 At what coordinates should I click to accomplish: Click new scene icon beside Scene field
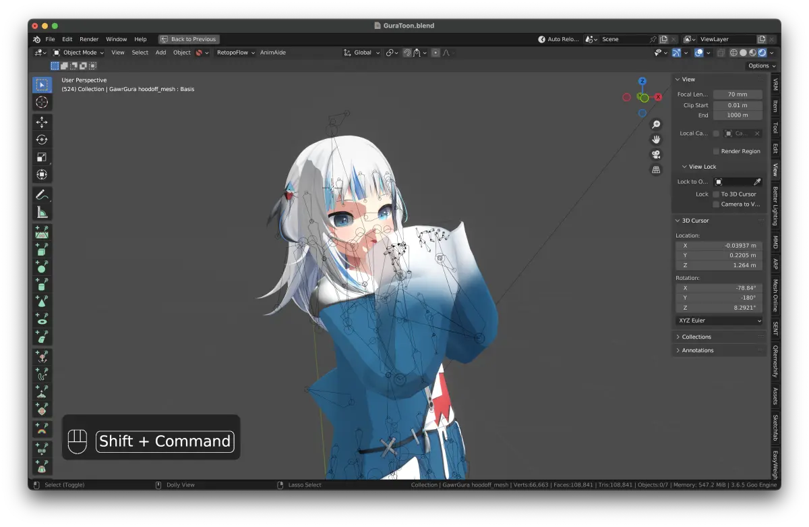point(664,39)
